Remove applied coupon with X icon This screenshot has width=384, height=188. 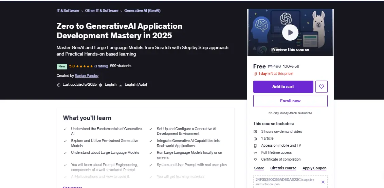[323, 182]
